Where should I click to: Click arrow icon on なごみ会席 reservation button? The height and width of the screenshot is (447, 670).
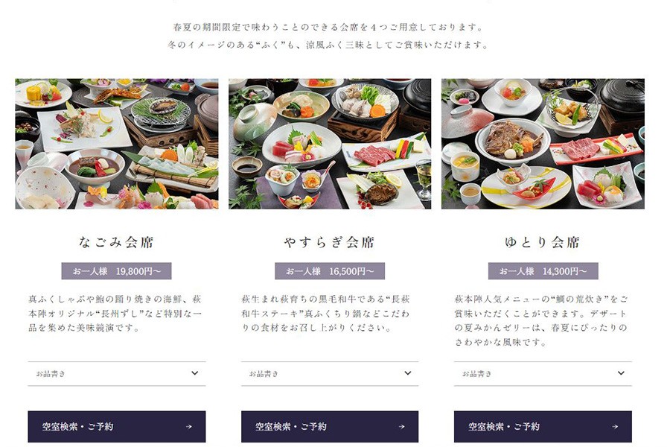[189, 426]
